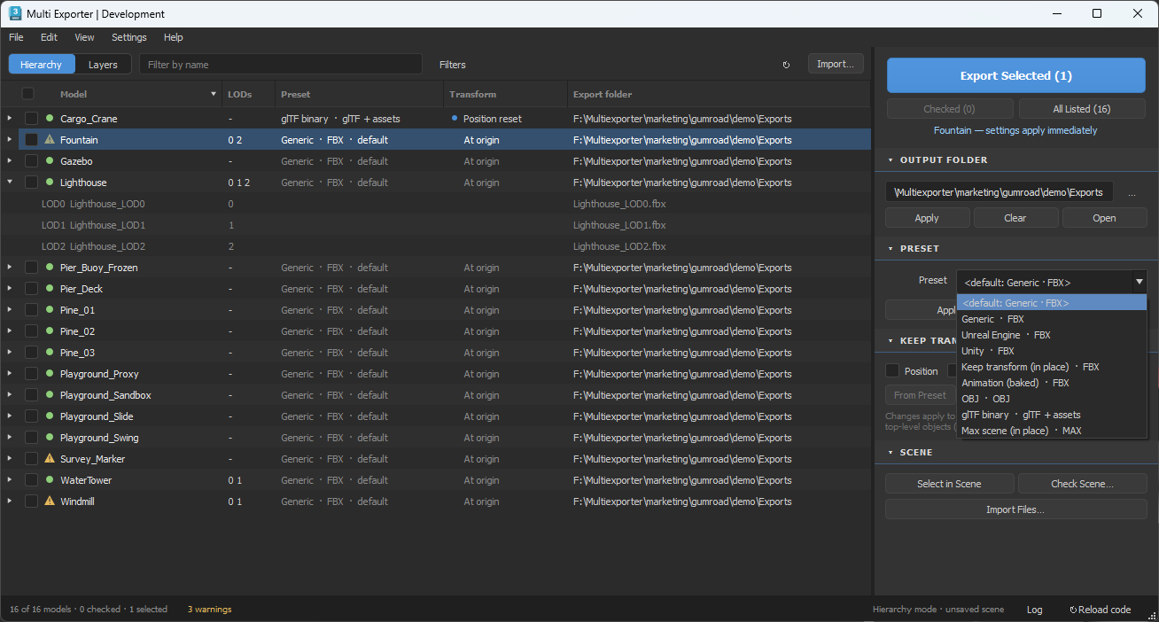Click the warning icon next to Survey_Marker
This screenshot has height=622, width=1159.
50,459
